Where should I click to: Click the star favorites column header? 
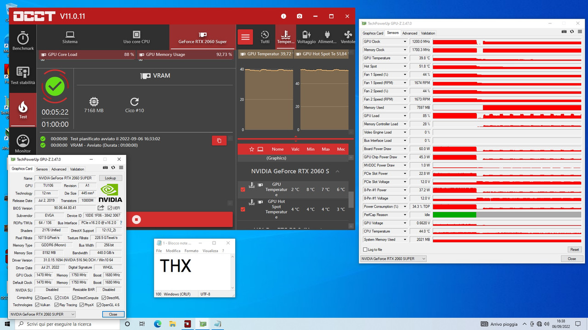point(251,149)
